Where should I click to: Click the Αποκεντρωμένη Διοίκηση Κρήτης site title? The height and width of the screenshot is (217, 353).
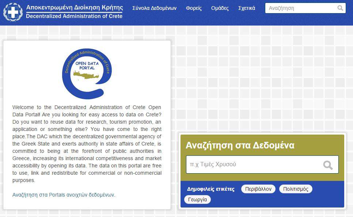pyautogui.click(x=75, y=7)
